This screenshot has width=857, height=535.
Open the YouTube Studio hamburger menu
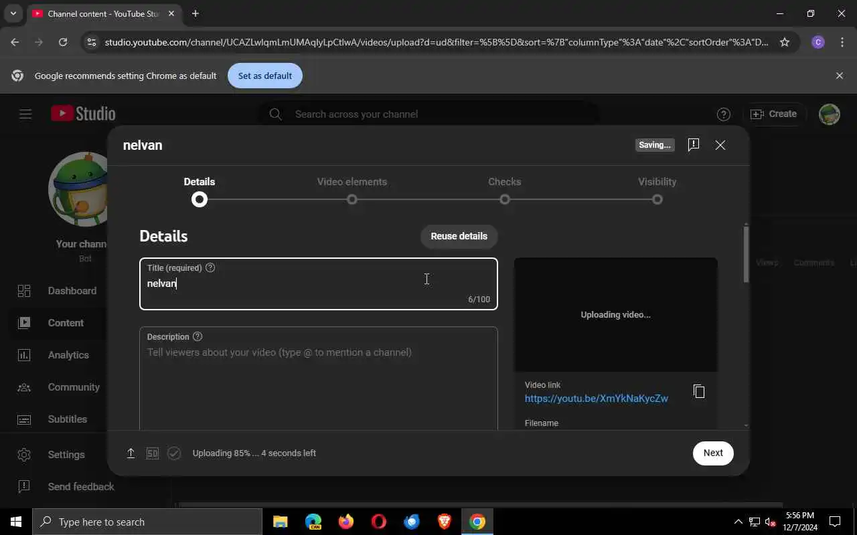click(x=25, y=114)
